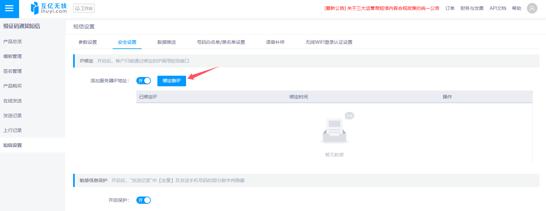This screenshot has width=546, height=211.
Task: Select 模板管理 in the sidebar
Action: tap(13, 56)
